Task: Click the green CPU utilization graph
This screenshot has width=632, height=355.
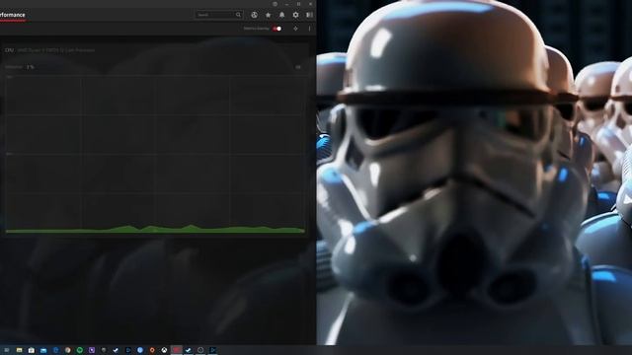Action: tap(155, 230)
